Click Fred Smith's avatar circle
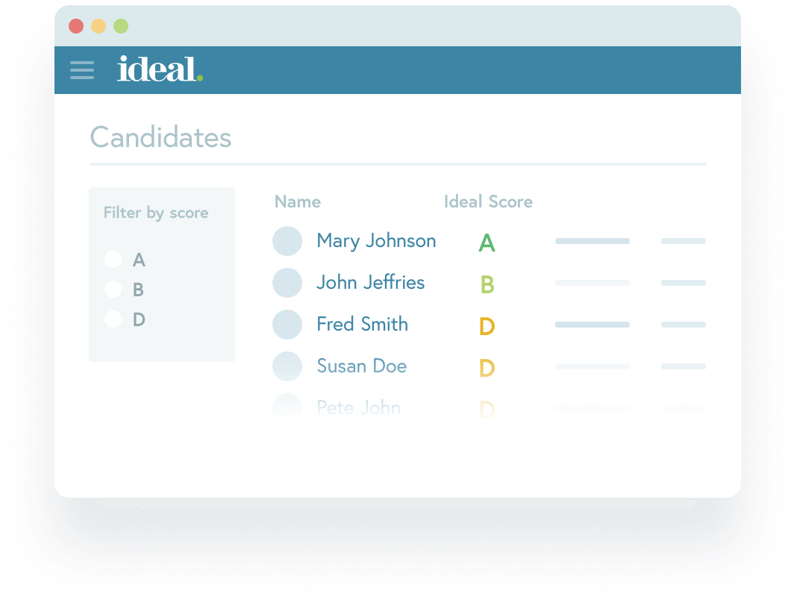This screenshot has height=600, width=794. (287, 325)
